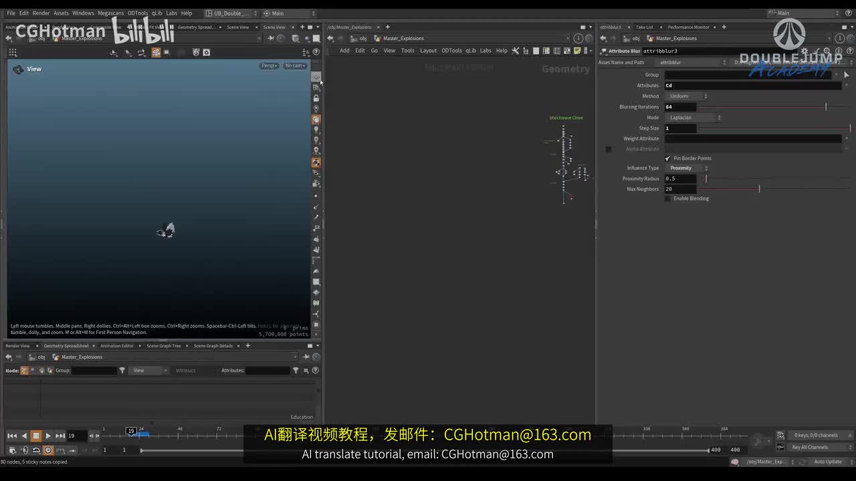Toggle the viewport lock icon
This screenshot has width=856, height=481.
pos(316,98)
